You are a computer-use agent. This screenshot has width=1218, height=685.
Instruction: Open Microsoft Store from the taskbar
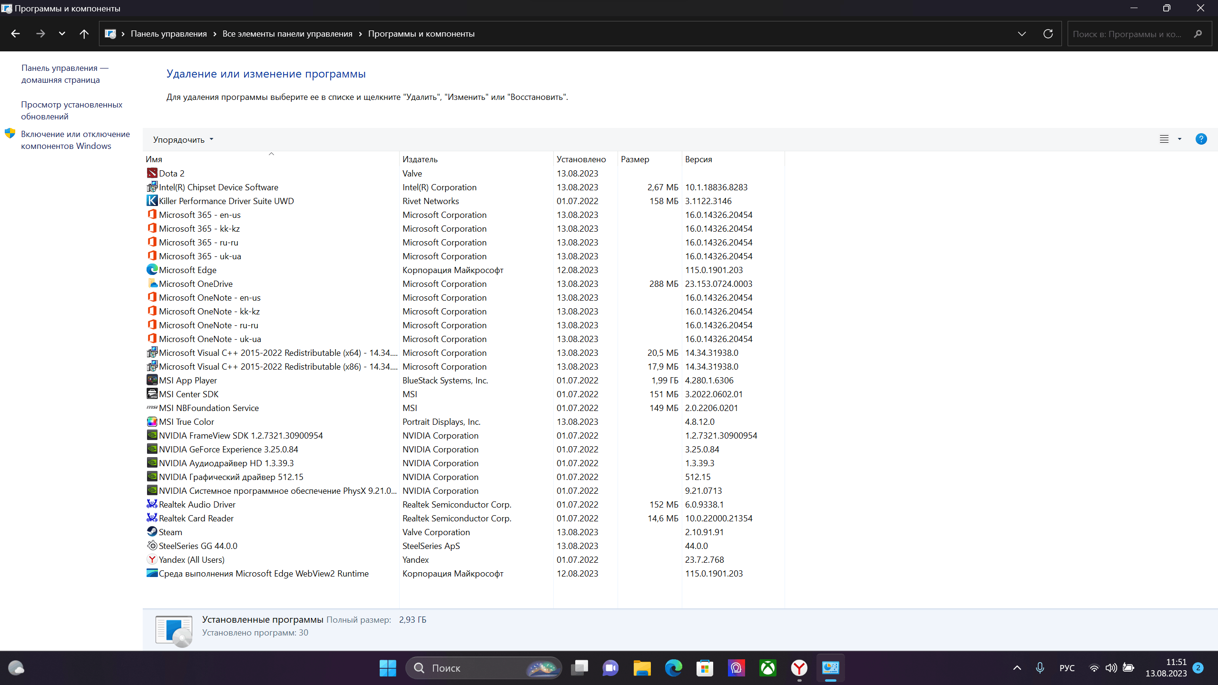[705, 668]
